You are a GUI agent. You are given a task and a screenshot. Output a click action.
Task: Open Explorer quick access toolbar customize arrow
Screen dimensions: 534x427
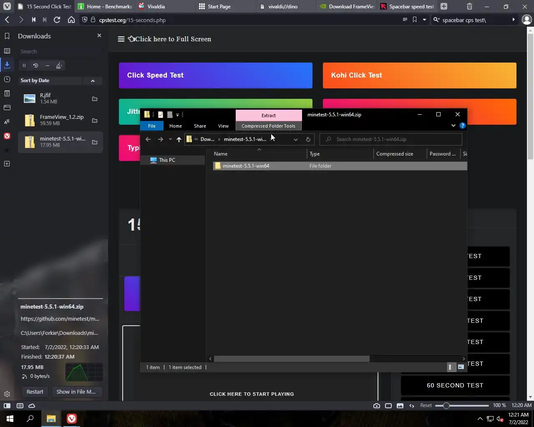click(177, 115)
